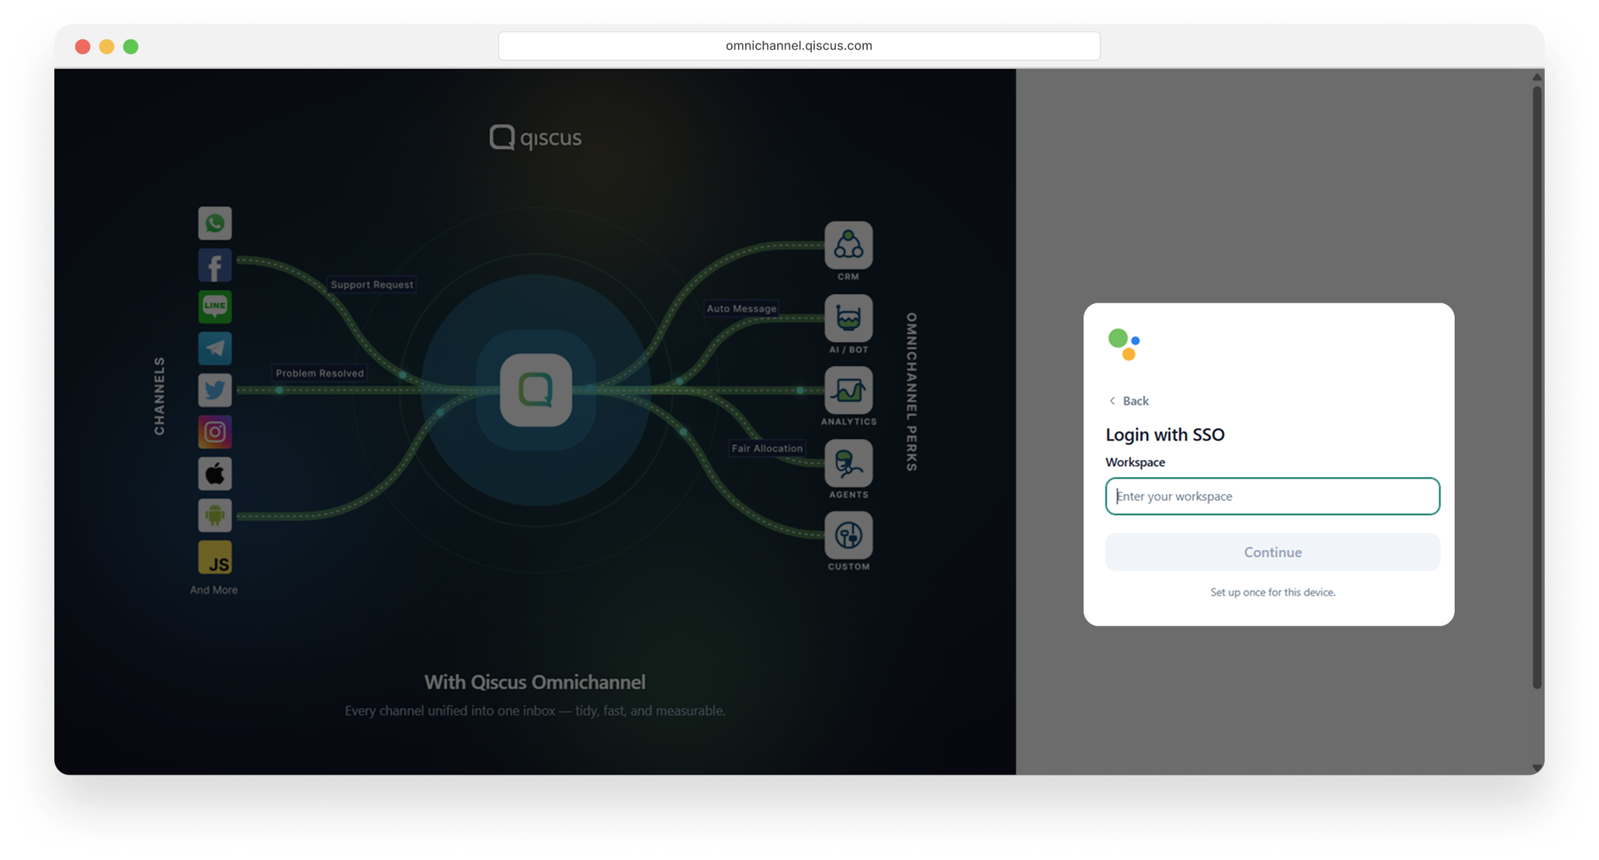Go back using the Back link
The image size is (1599, 860).
[1129, 401]
